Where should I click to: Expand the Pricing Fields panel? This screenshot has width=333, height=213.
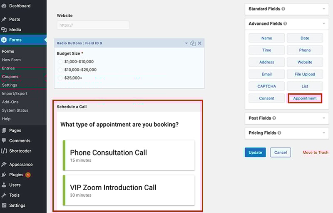(324, 133)
